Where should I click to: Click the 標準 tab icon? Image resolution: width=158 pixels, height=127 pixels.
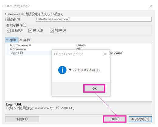click(7, 39)
